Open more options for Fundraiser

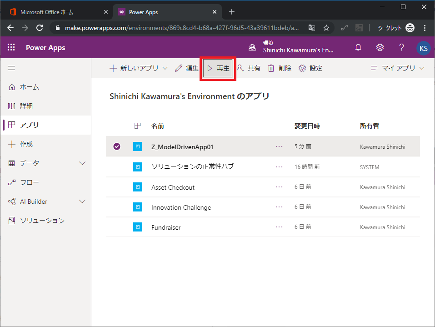coord(279,227)
